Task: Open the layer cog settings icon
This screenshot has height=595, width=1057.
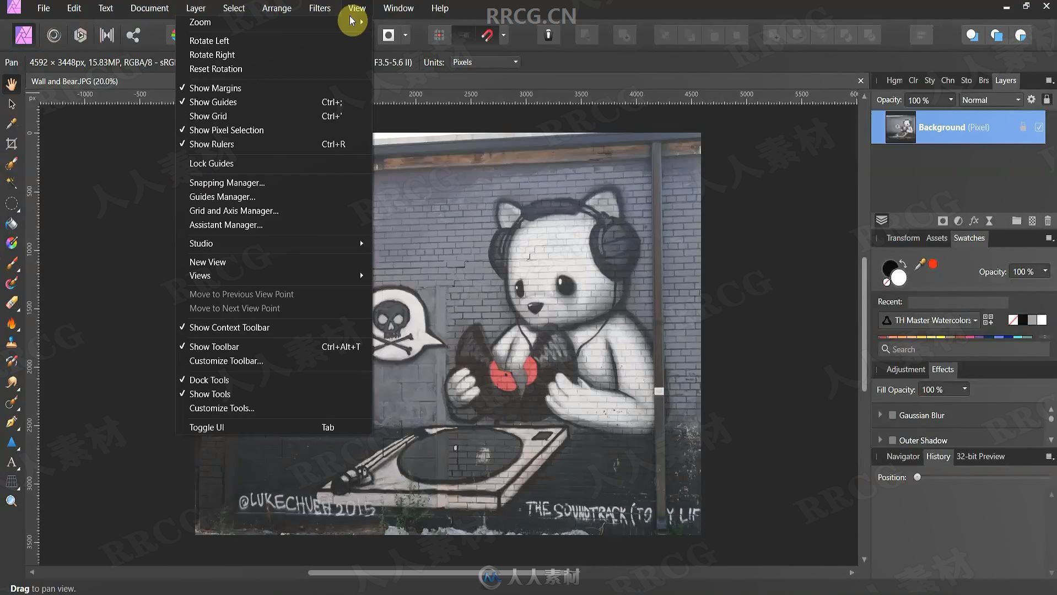Action: [x=1031, y=100]
